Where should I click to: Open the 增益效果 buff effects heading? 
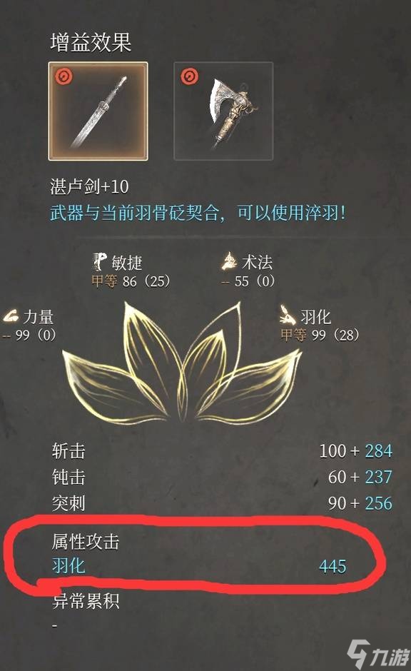coord(90,42)
